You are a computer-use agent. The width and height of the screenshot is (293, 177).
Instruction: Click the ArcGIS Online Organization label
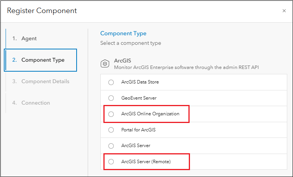(x=150, y=114)
